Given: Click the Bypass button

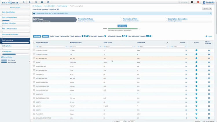Looking at the screenshot, I should [x=46, y=36].
